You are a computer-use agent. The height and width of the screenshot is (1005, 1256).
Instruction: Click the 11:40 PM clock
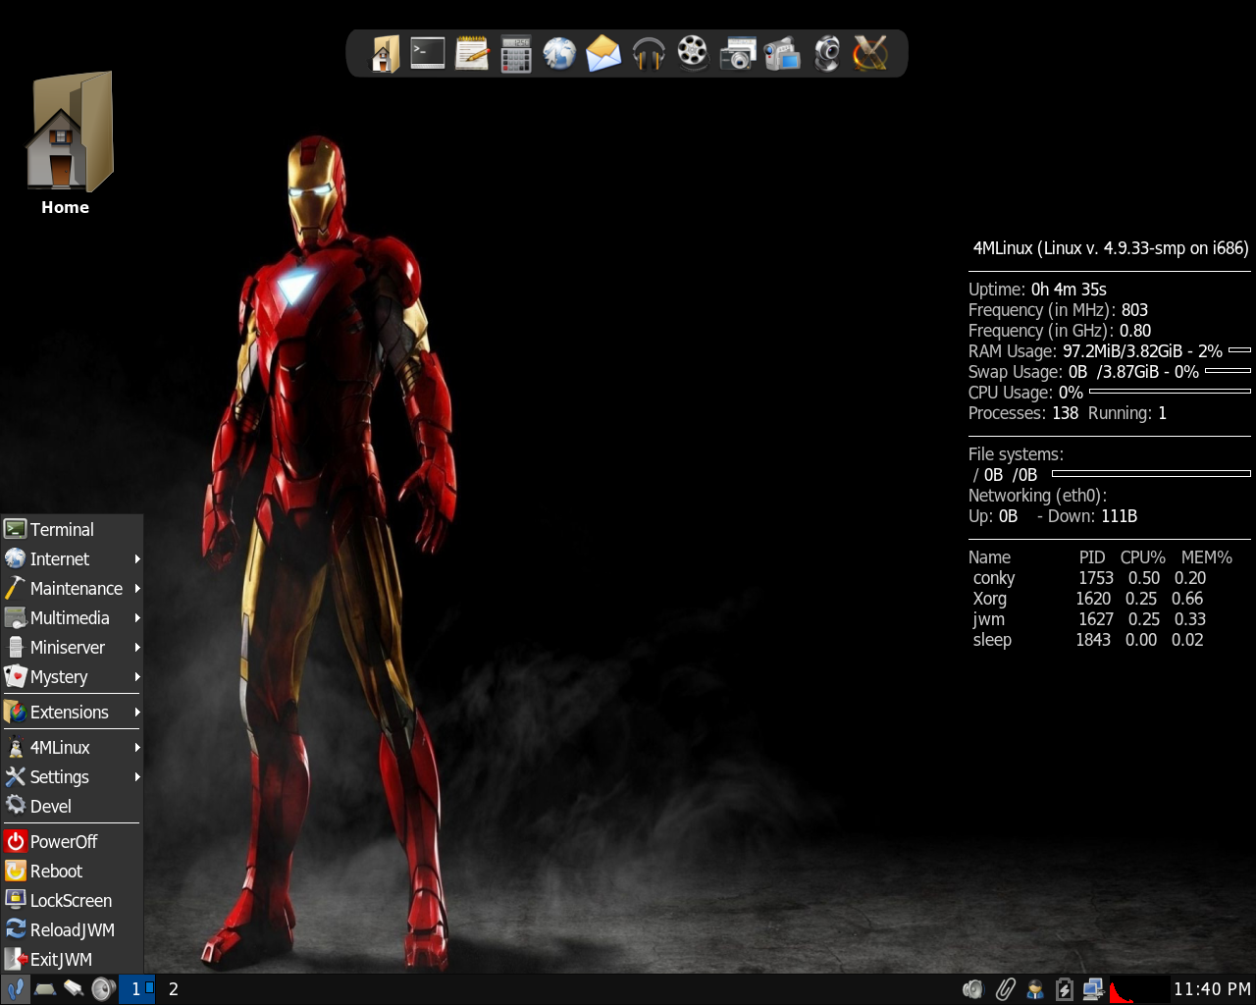(x=1212, y=989)
